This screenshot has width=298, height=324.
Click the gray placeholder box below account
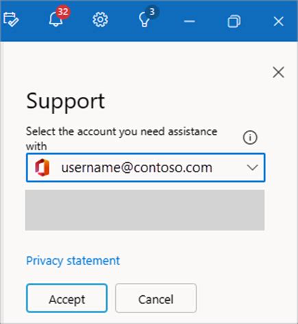[145, 210]
